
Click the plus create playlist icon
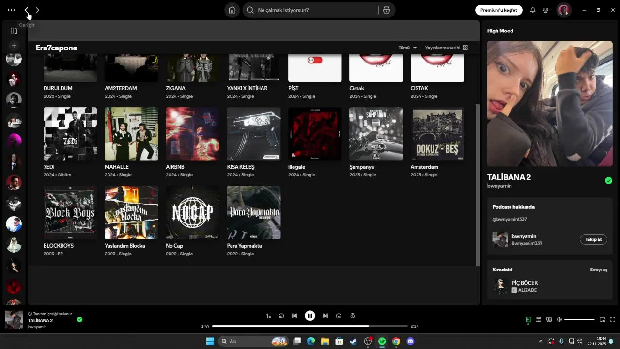click(14, 46)
